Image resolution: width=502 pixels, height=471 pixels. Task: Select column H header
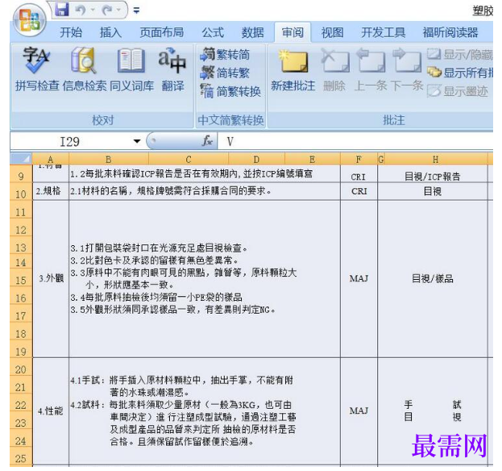[435, 159]
